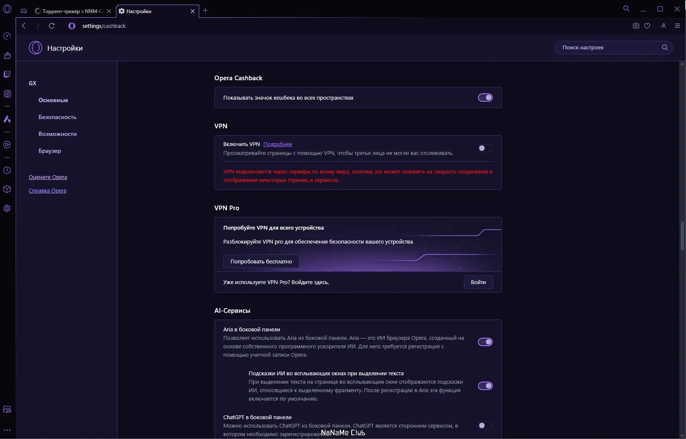Open Easy Setup sliders icon
The height and width of the screenshot is (439, 686).
click(678, 26)
